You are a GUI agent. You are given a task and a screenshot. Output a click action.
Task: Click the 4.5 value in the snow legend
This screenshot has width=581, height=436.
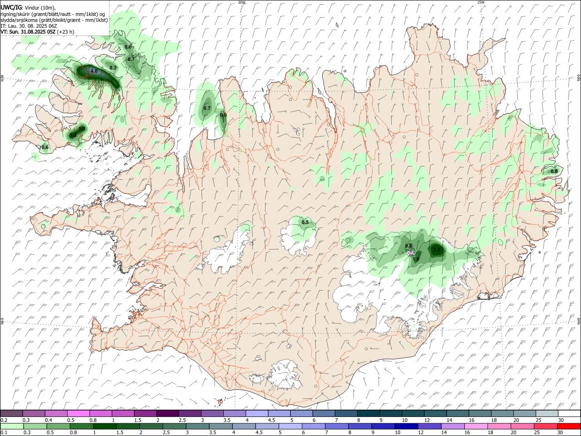[x=271, y=420]
